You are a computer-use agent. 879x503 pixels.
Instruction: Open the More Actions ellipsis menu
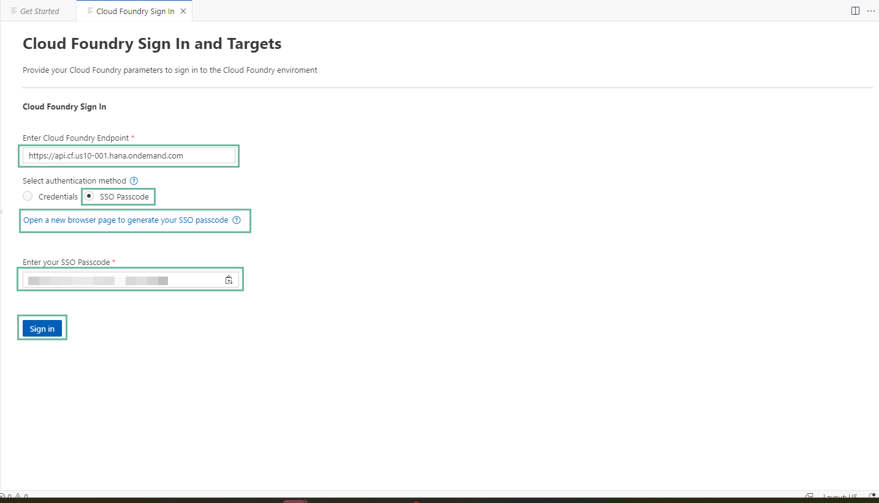pos(870,11)
